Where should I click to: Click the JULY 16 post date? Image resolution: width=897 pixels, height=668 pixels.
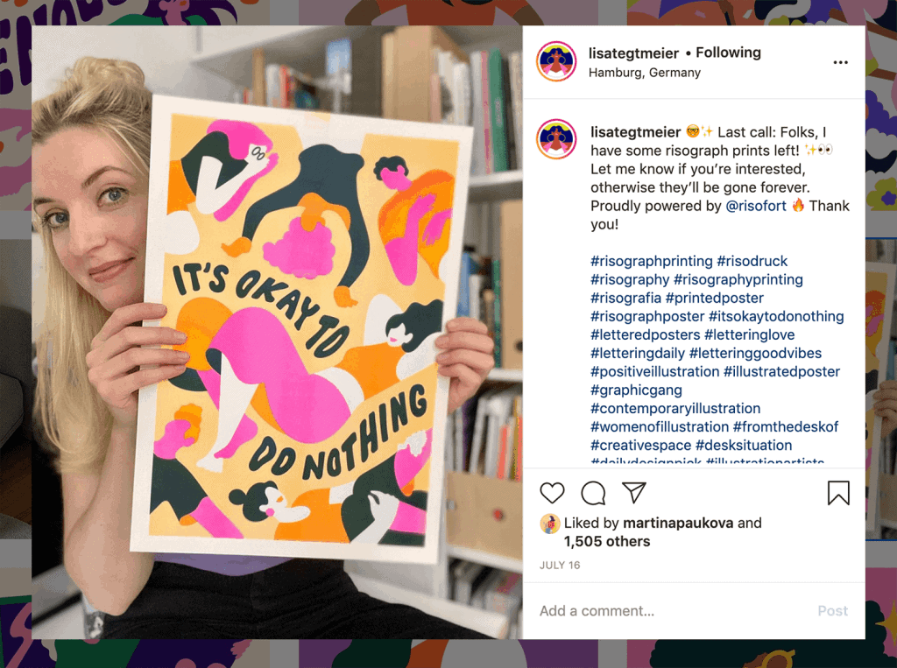[560, 565]
